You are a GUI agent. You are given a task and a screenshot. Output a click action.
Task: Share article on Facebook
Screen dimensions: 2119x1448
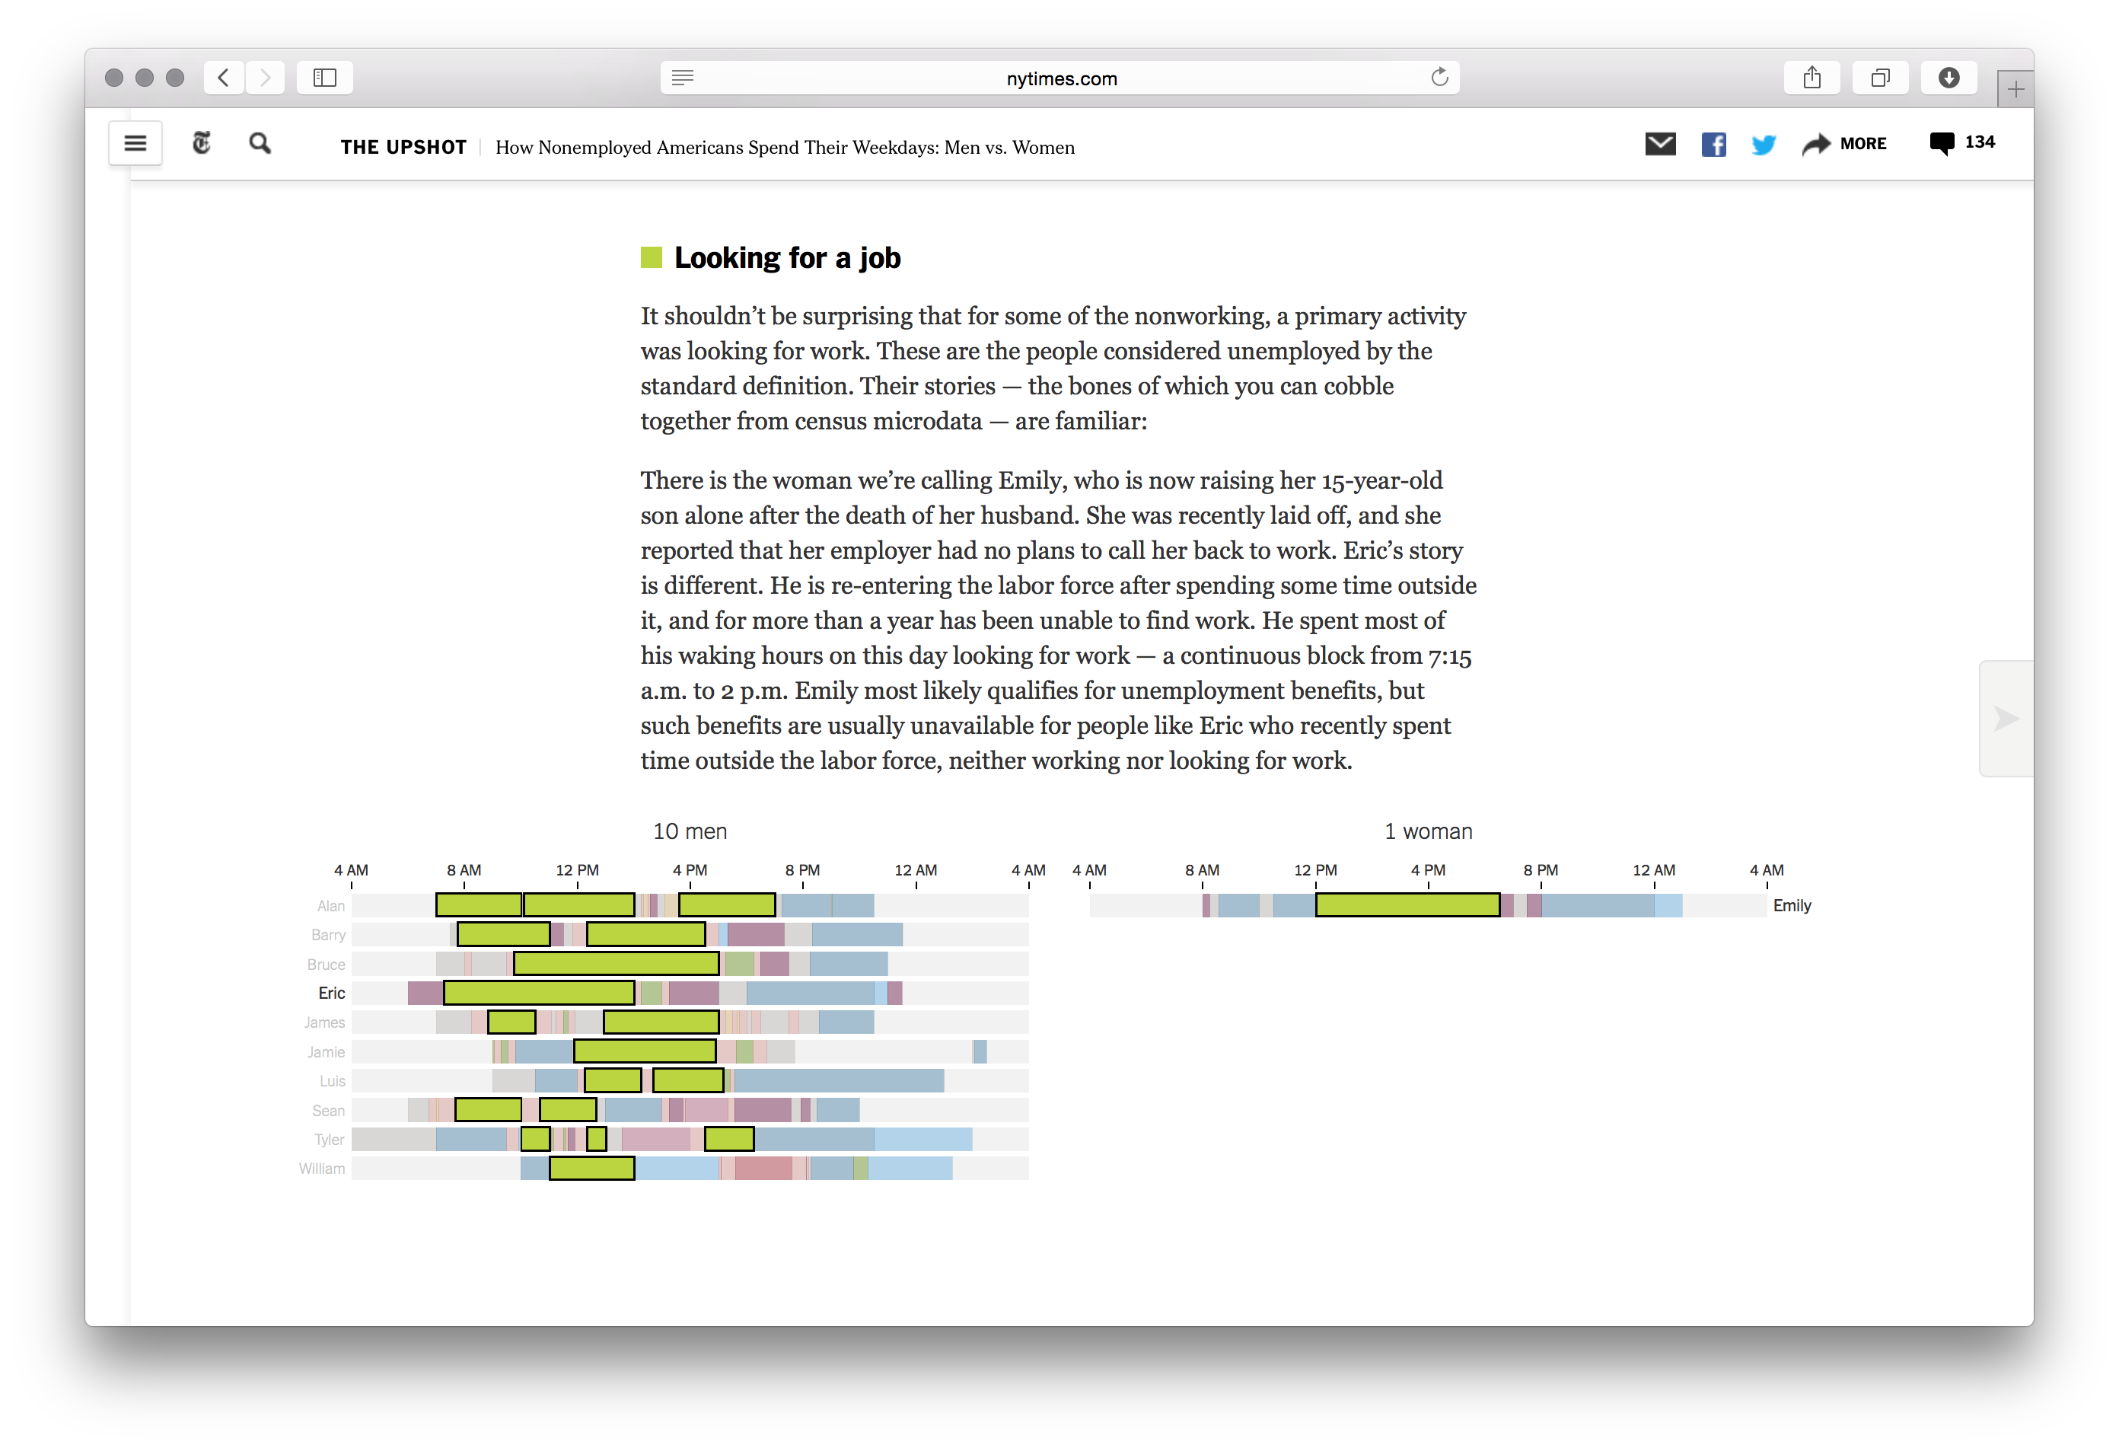[x=1713, y=144]
